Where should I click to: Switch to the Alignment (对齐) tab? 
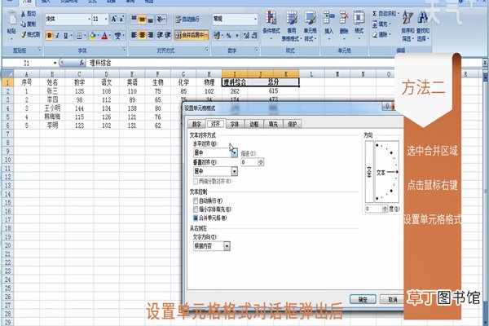coord(215,124)
